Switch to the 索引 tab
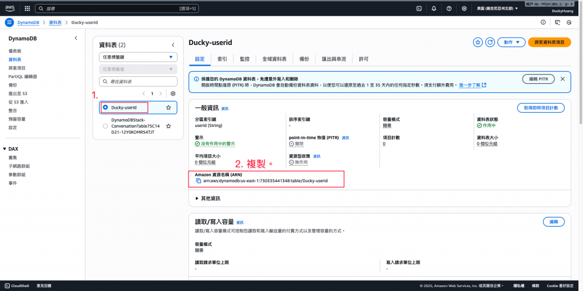 [x=222, y=59]
